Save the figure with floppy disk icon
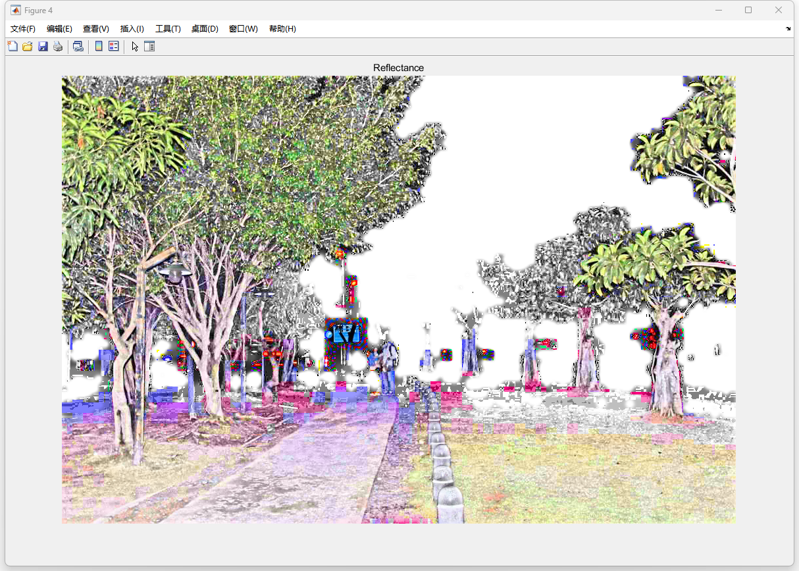The width and height of the screenshot is (799, 571). pos(43,46)
